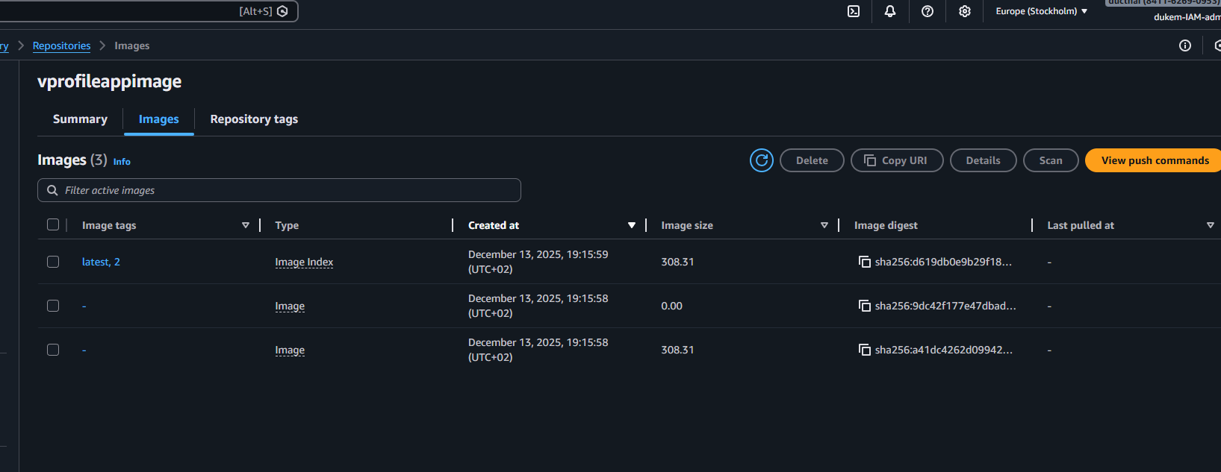Sort by Image size column arrow
Screen dimensions: 1221x472
coord(824,225)
